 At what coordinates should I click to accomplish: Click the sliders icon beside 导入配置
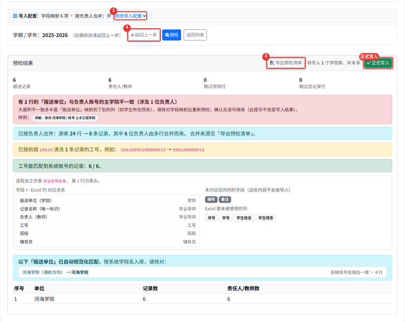15,16
